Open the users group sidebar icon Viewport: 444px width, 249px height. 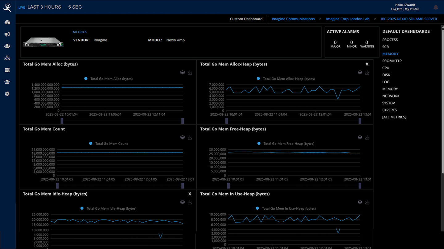point(7,46)
